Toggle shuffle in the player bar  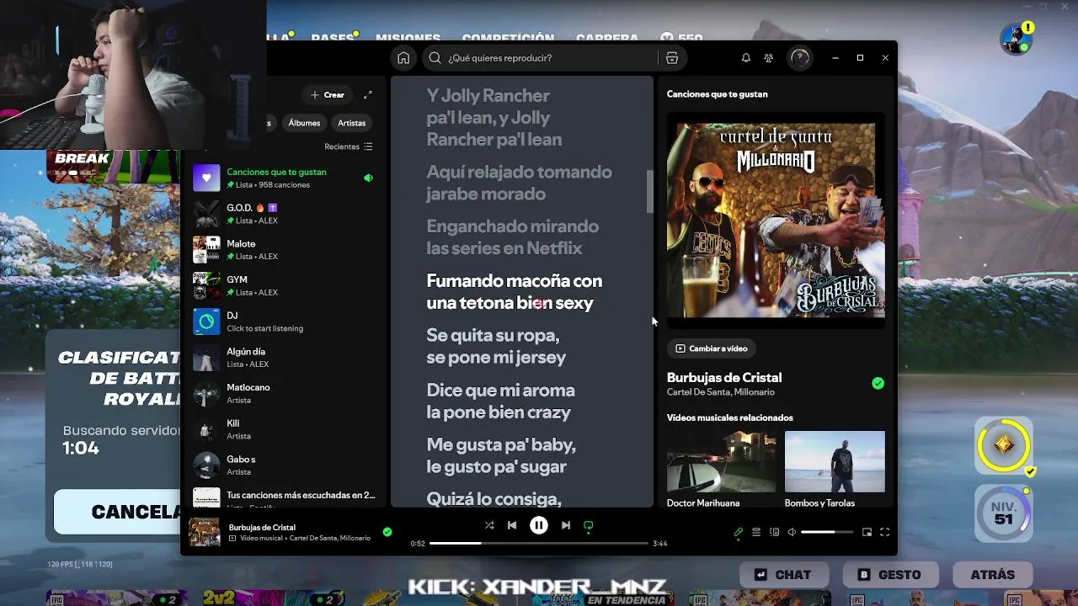488,525
